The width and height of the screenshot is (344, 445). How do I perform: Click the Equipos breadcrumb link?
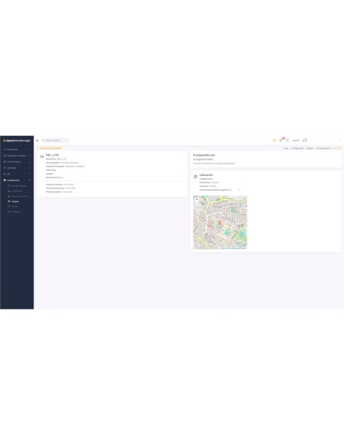coord(310,149)
